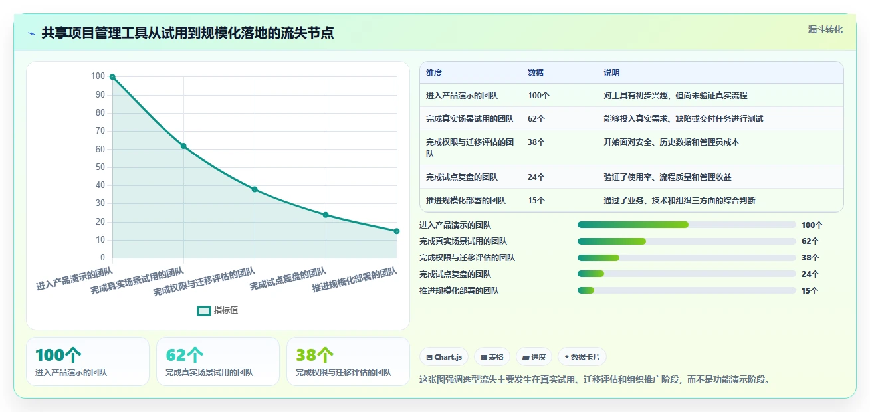Open the 38个 stat card
The height and width of the screenshot is (412, 870).
pyautogui.click(x=348, y=361)
